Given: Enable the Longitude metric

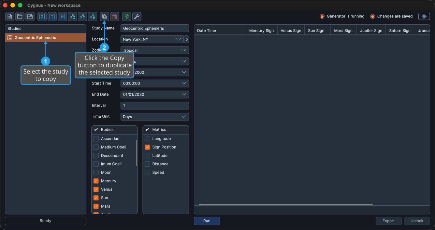Looking at the screenshot, I should coord(147,139).
